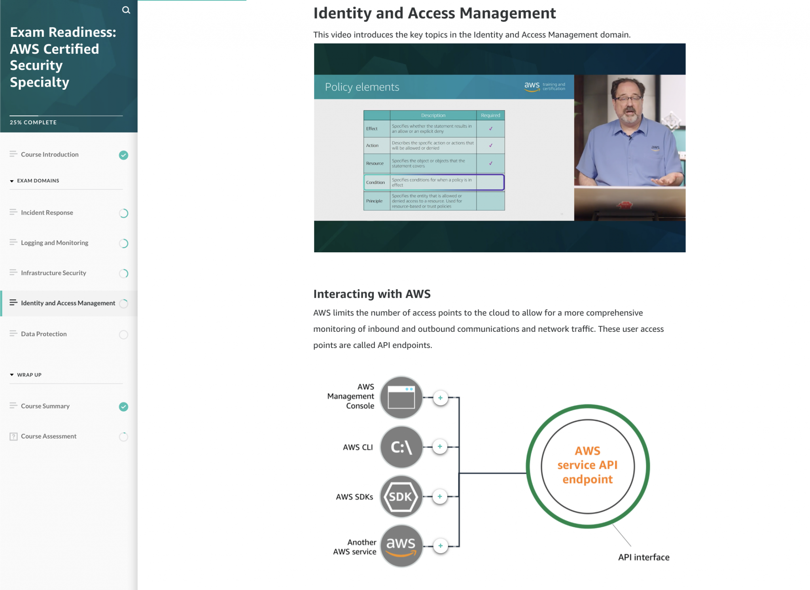Select Identity and Access Management lesson
Screen dimensions: 810x590
pyautogui.click(x=69, y=303)
